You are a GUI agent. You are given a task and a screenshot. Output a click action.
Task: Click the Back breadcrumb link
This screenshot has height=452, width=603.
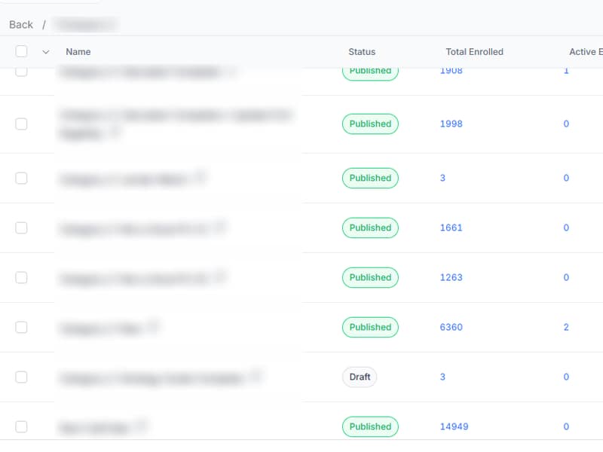[x=21, y=25]
